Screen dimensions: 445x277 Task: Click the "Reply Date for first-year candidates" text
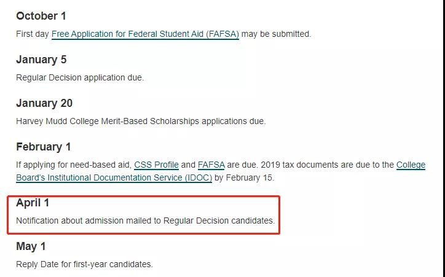(84, 265)
